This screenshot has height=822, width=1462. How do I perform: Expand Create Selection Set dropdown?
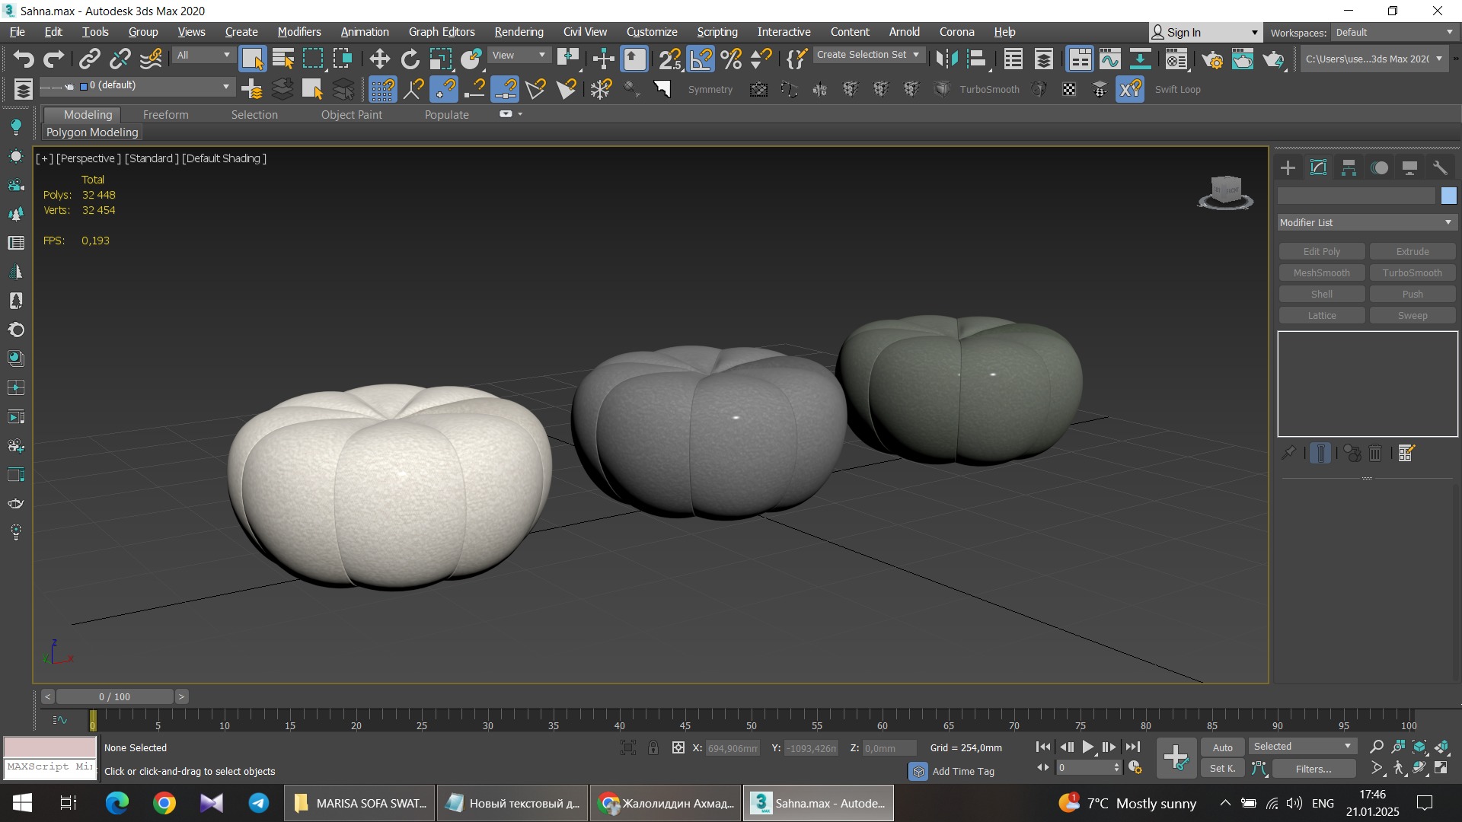[869, 55]
